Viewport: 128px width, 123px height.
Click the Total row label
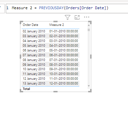click(26, 89)
